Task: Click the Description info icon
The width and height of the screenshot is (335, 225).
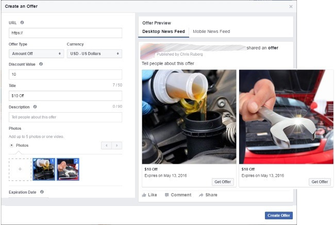Action: [x=35, y=107]
